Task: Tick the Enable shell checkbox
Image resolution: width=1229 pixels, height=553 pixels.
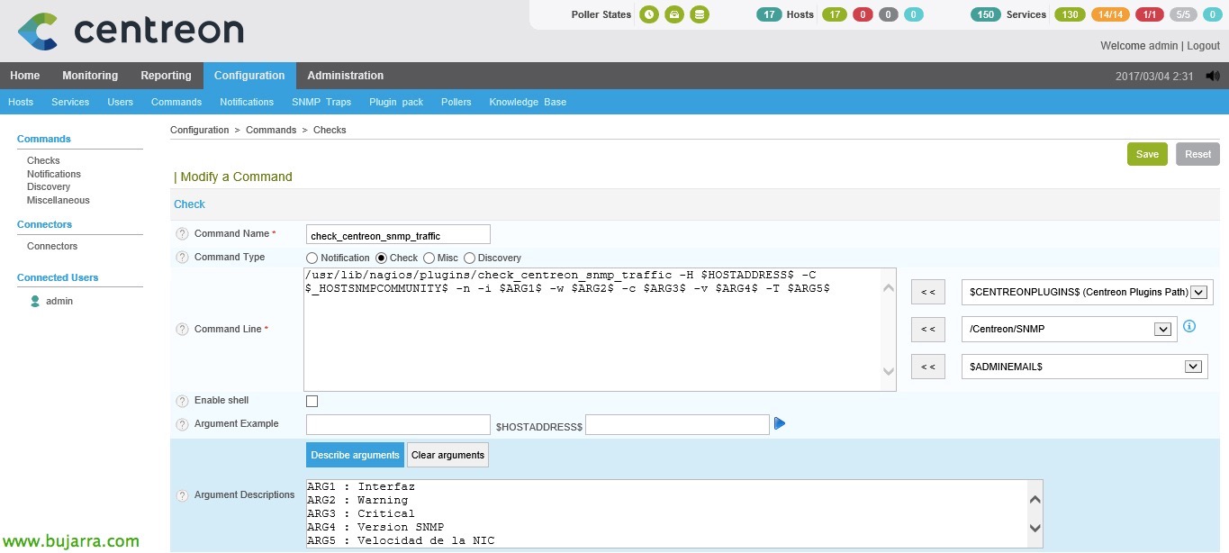Action: (312, 401)
